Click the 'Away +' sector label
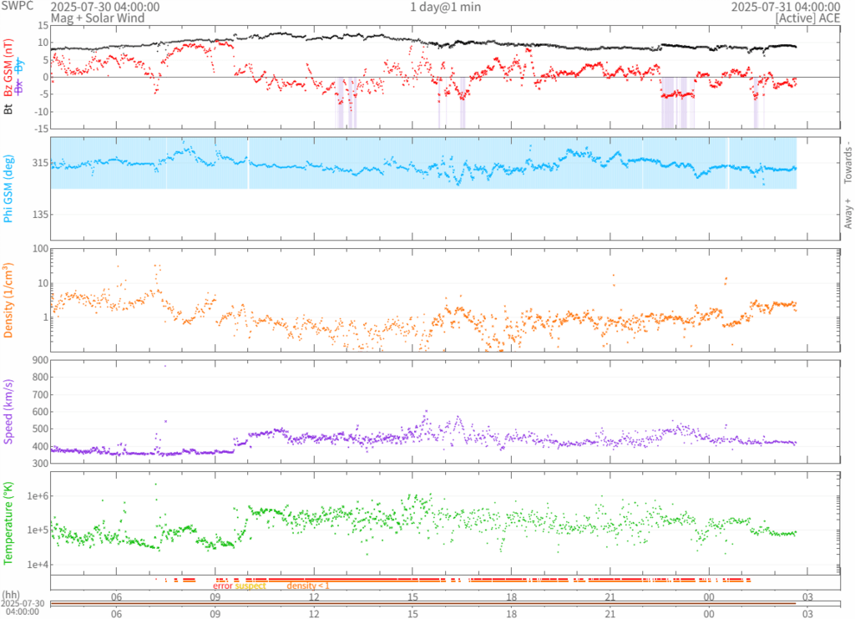 click(x=847, y=214)
